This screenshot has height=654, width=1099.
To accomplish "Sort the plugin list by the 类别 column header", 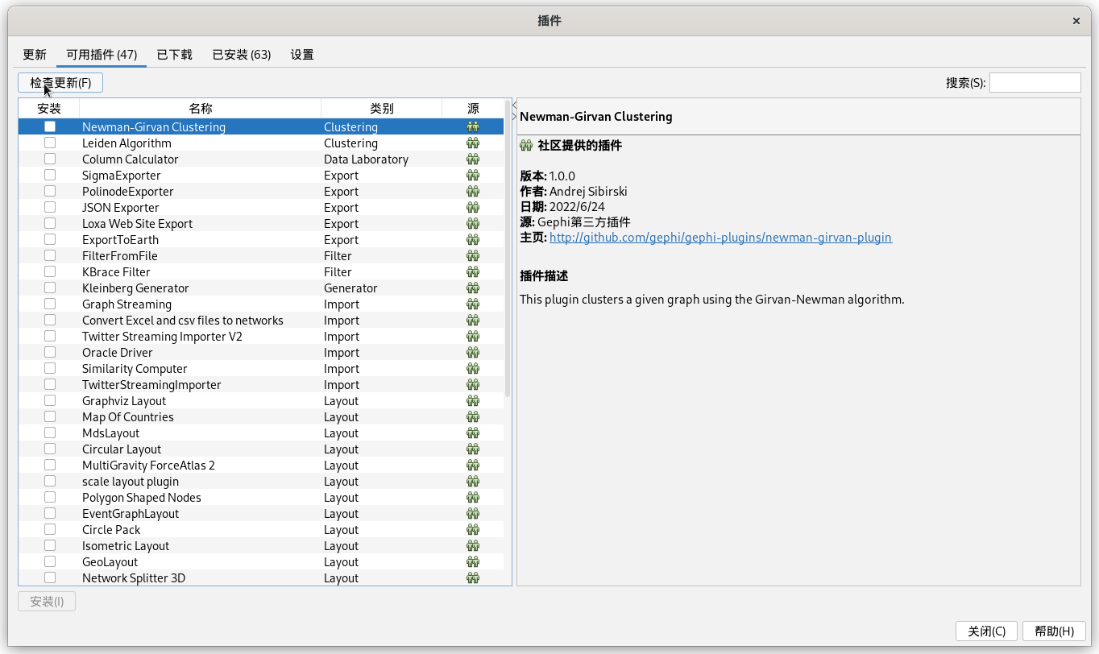I will pyautogui.click(x=381, y=109).
